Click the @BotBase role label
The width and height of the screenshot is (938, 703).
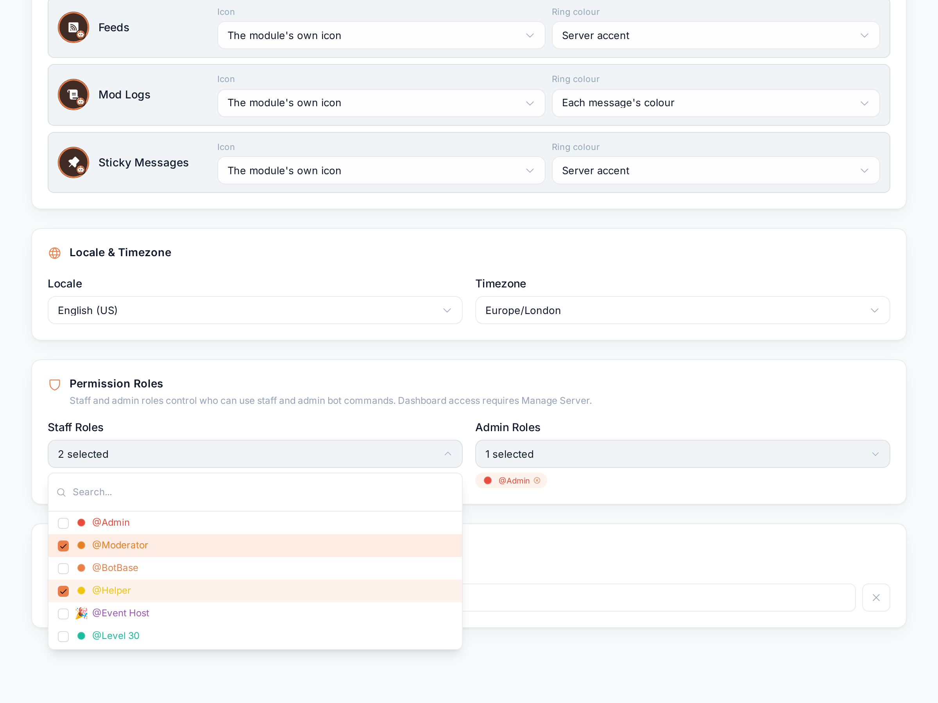(115, 568)
